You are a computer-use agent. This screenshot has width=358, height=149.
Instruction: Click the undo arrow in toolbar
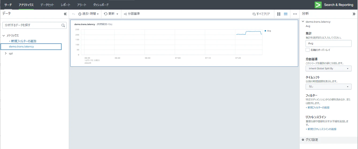point(74,14)
